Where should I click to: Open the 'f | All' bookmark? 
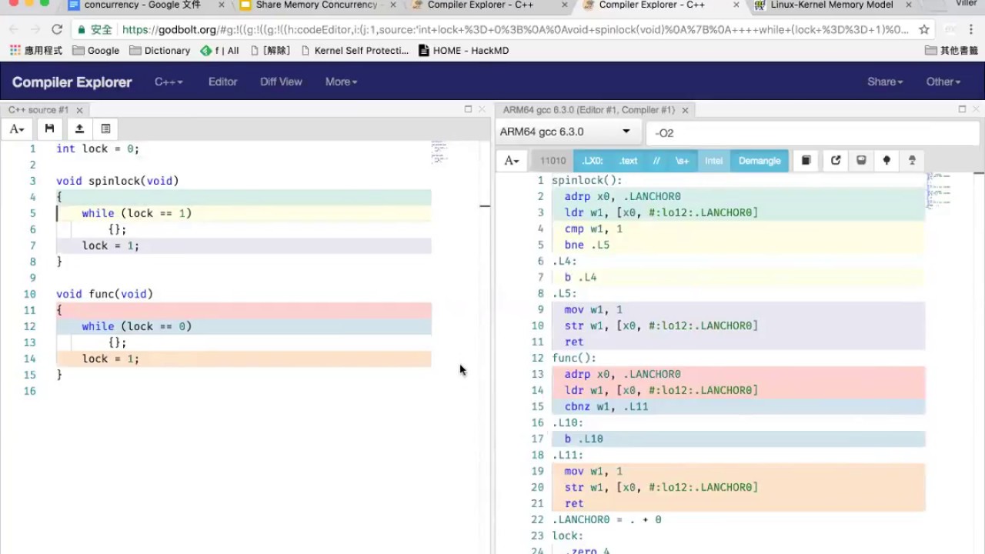click(x=220, y=51)
